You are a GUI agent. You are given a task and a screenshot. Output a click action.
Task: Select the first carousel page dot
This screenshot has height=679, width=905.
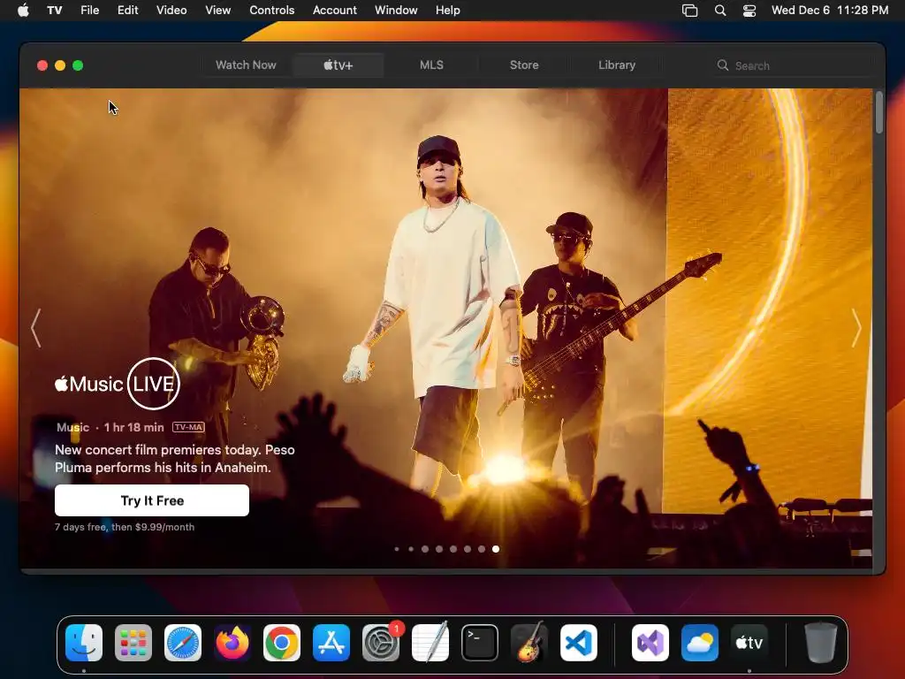(397, 549)
